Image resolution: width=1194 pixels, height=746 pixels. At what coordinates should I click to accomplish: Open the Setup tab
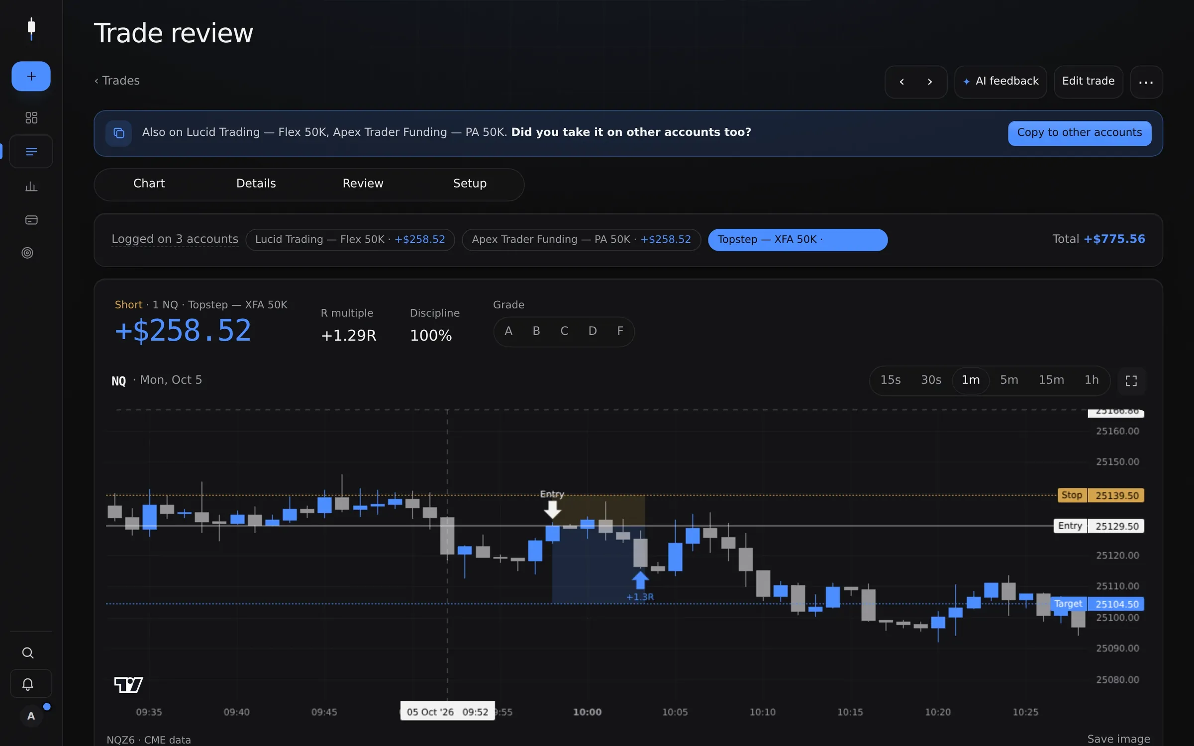pos(470,184)
